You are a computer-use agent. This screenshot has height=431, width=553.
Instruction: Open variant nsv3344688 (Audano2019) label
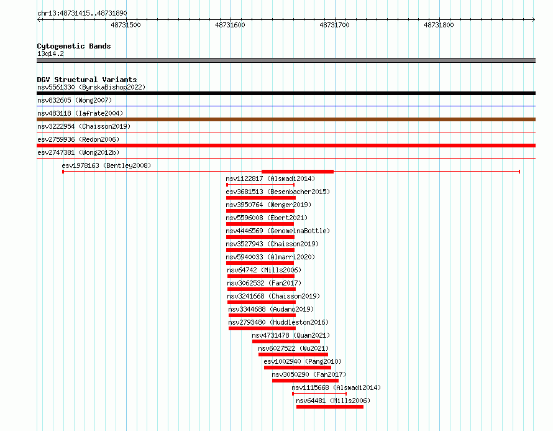(x=271, y=309)
